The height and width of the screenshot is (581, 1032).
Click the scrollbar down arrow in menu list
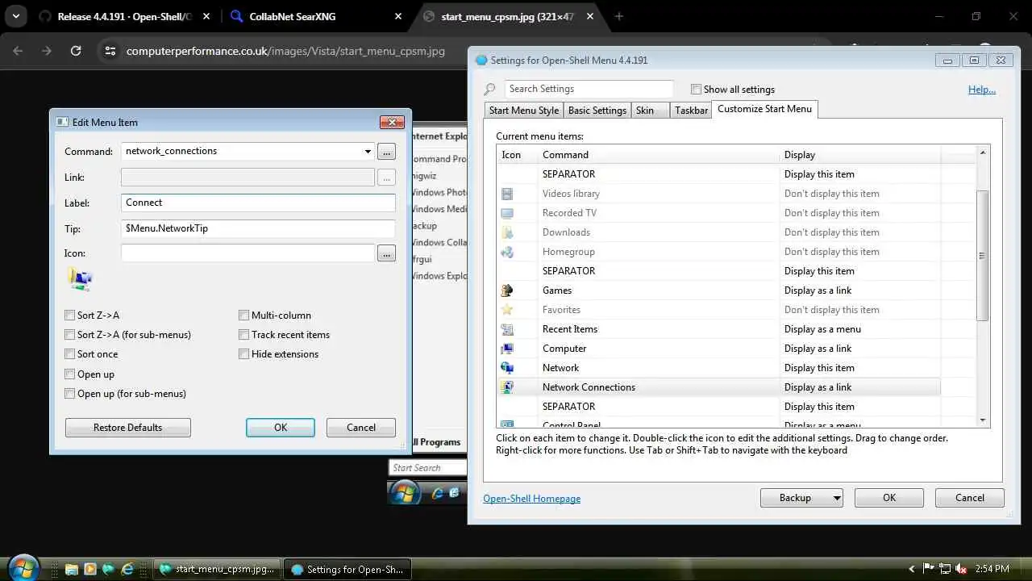(x=982, y=420)
